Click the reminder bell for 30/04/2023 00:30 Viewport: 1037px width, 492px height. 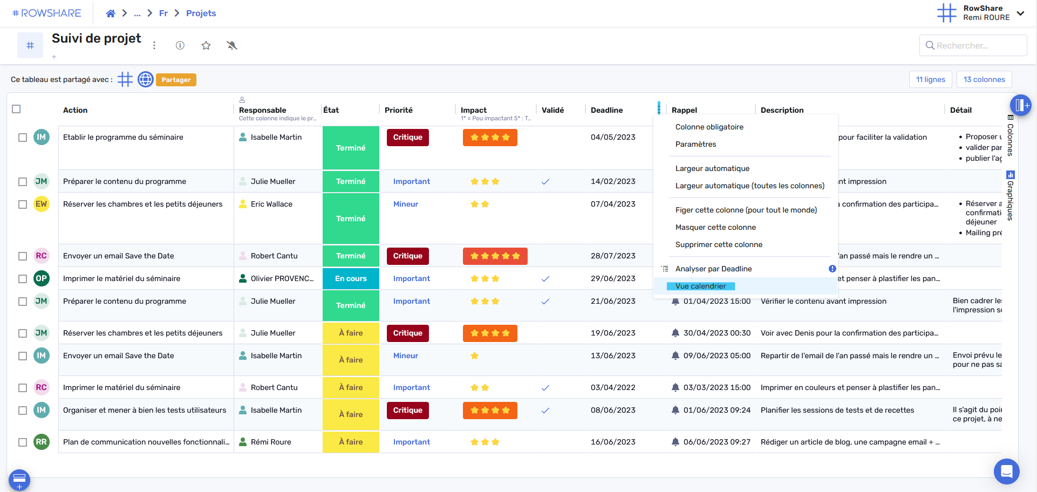coord(675,333)
